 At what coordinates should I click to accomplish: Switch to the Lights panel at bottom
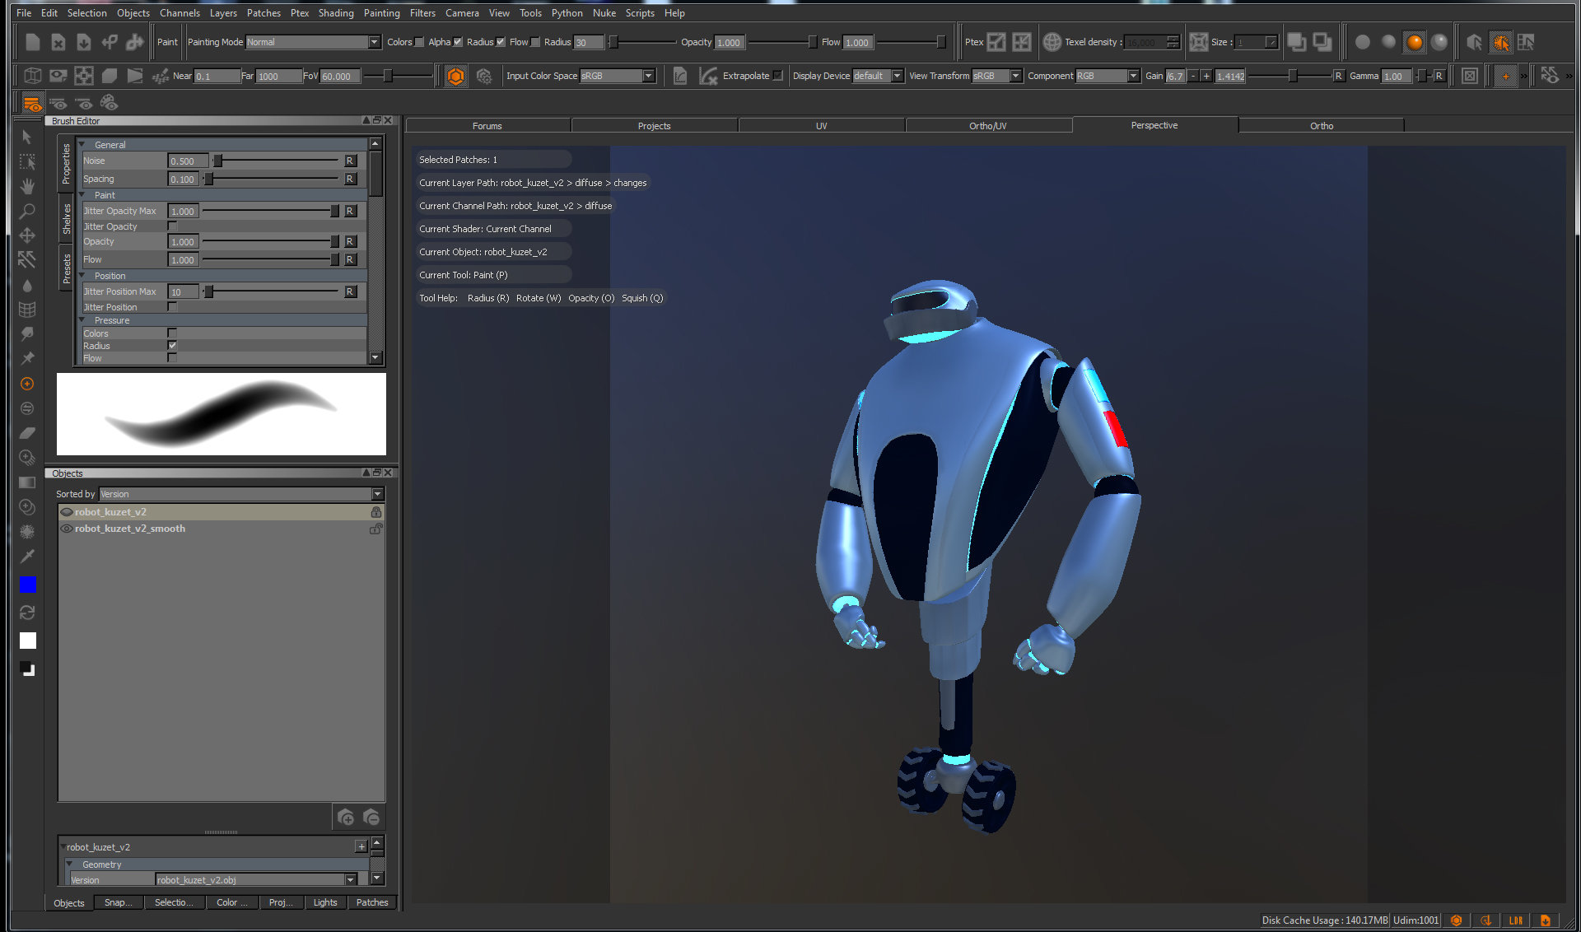click(x=325, y=902)
